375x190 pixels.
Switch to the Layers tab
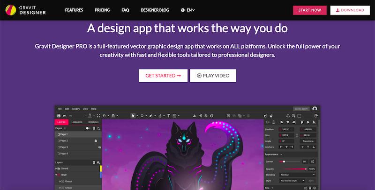pyautogui.click(x=61, y=122)
